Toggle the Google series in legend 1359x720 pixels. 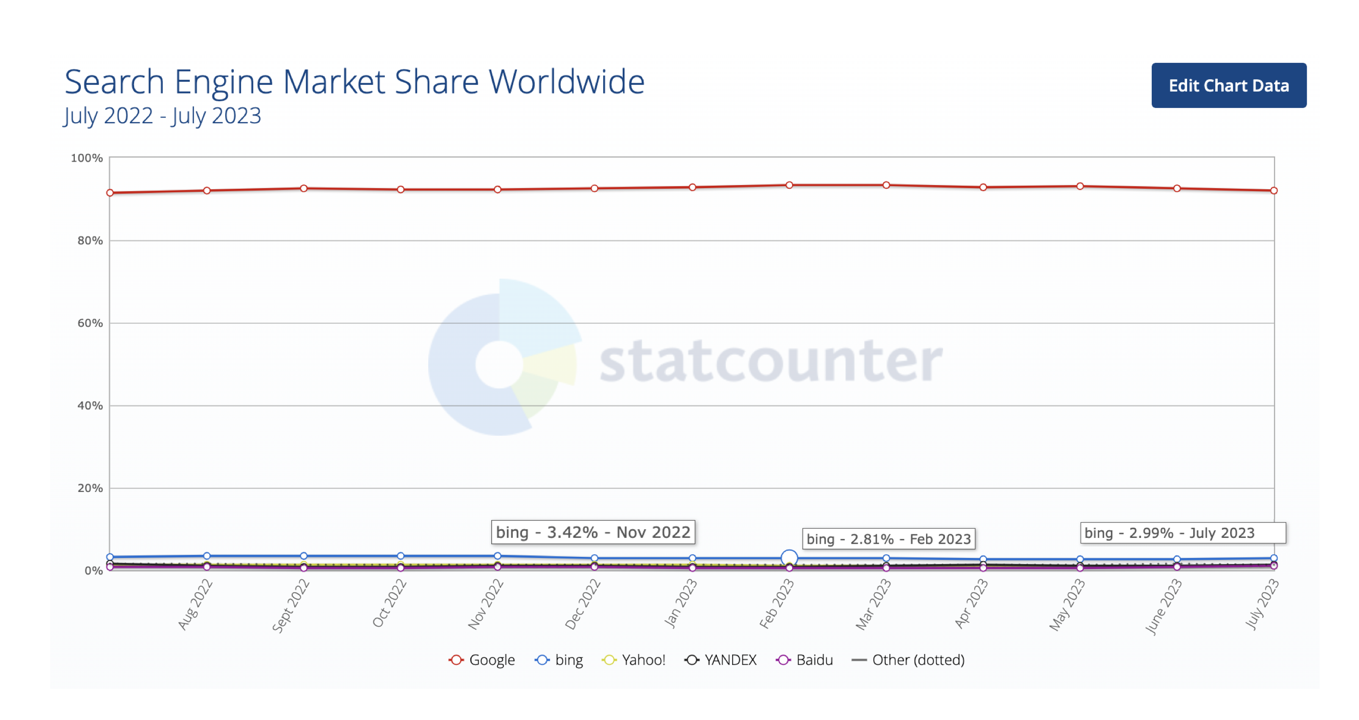click(x=481, y=660)
